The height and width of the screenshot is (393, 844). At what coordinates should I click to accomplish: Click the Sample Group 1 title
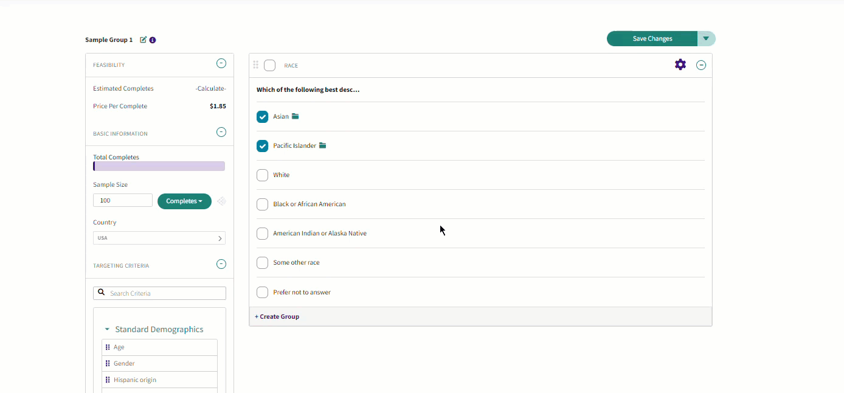pos(109,40)
